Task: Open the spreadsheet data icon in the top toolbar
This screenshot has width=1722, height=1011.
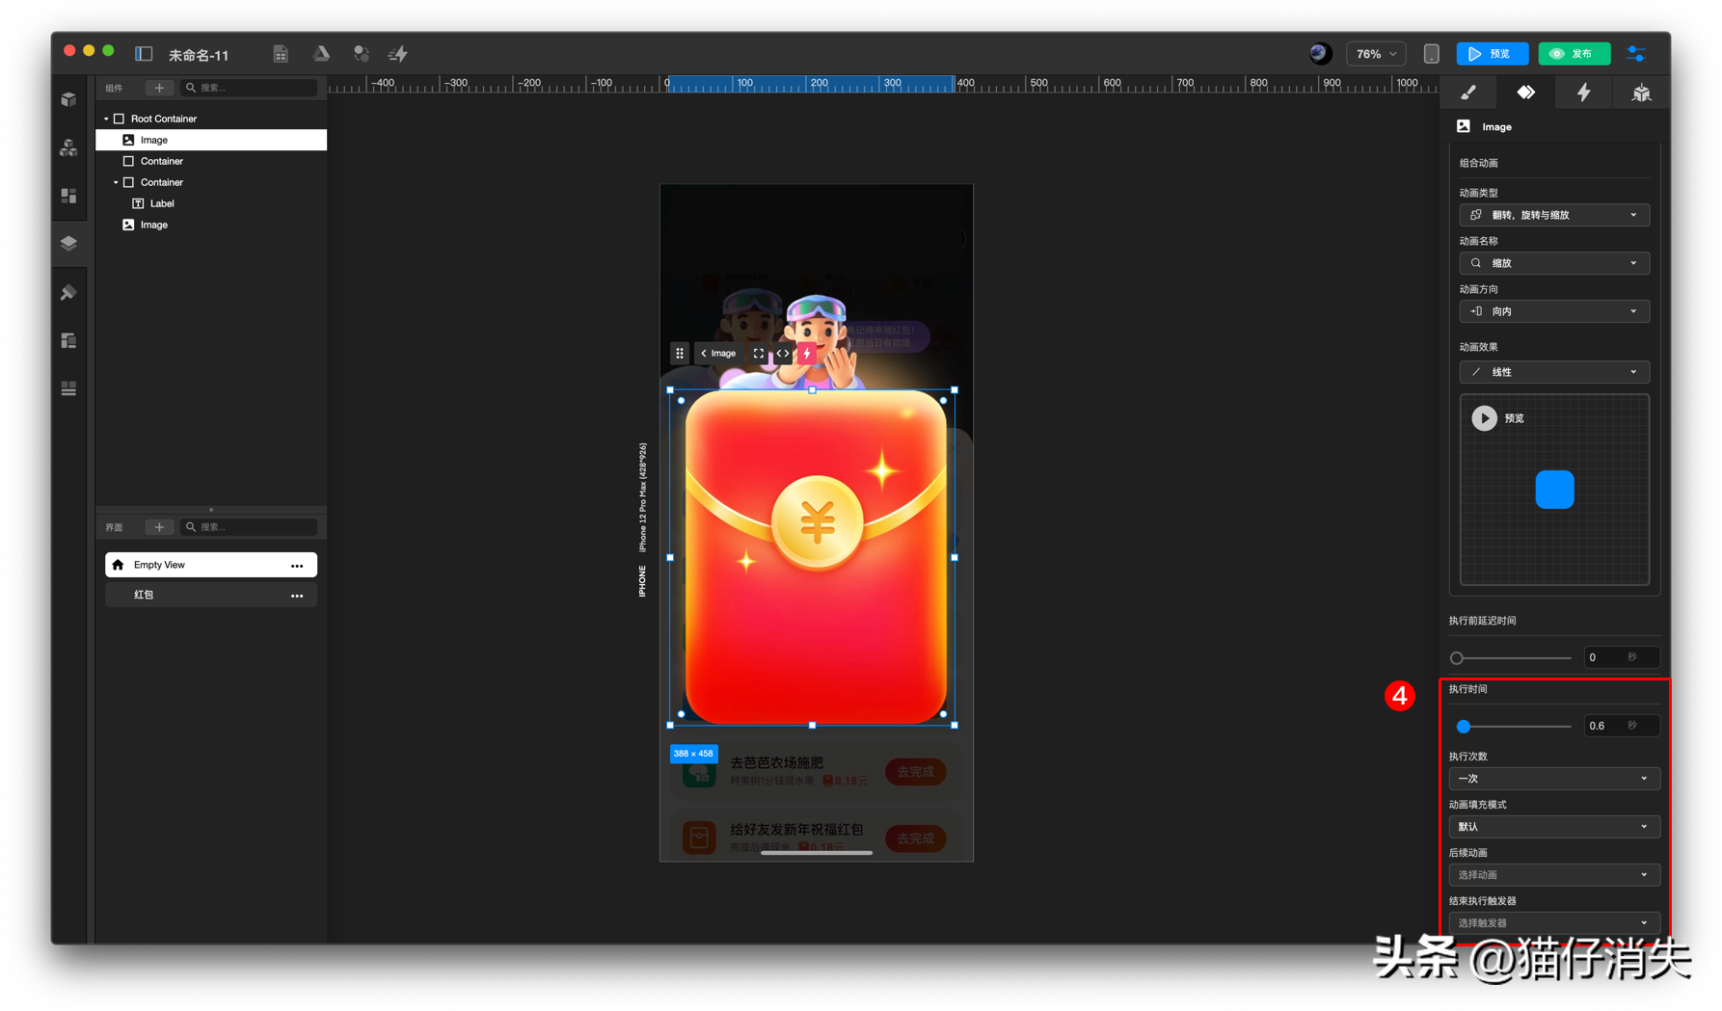Action: pos(281,54)
